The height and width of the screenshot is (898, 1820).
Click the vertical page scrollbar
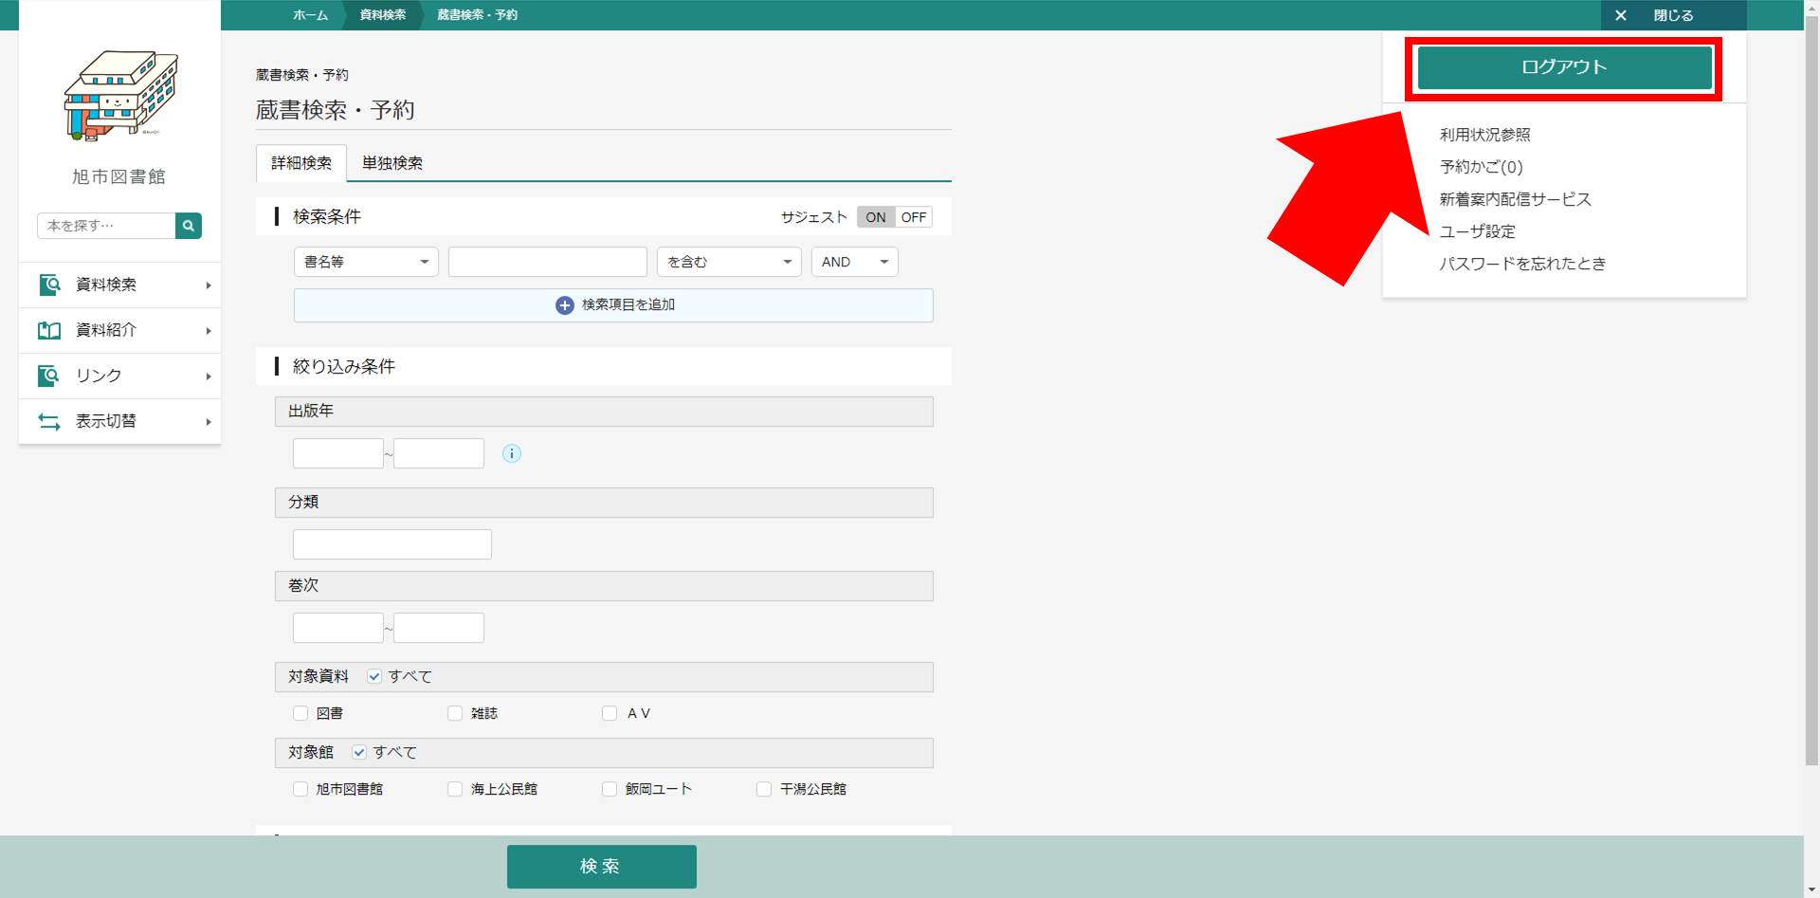1811,389
